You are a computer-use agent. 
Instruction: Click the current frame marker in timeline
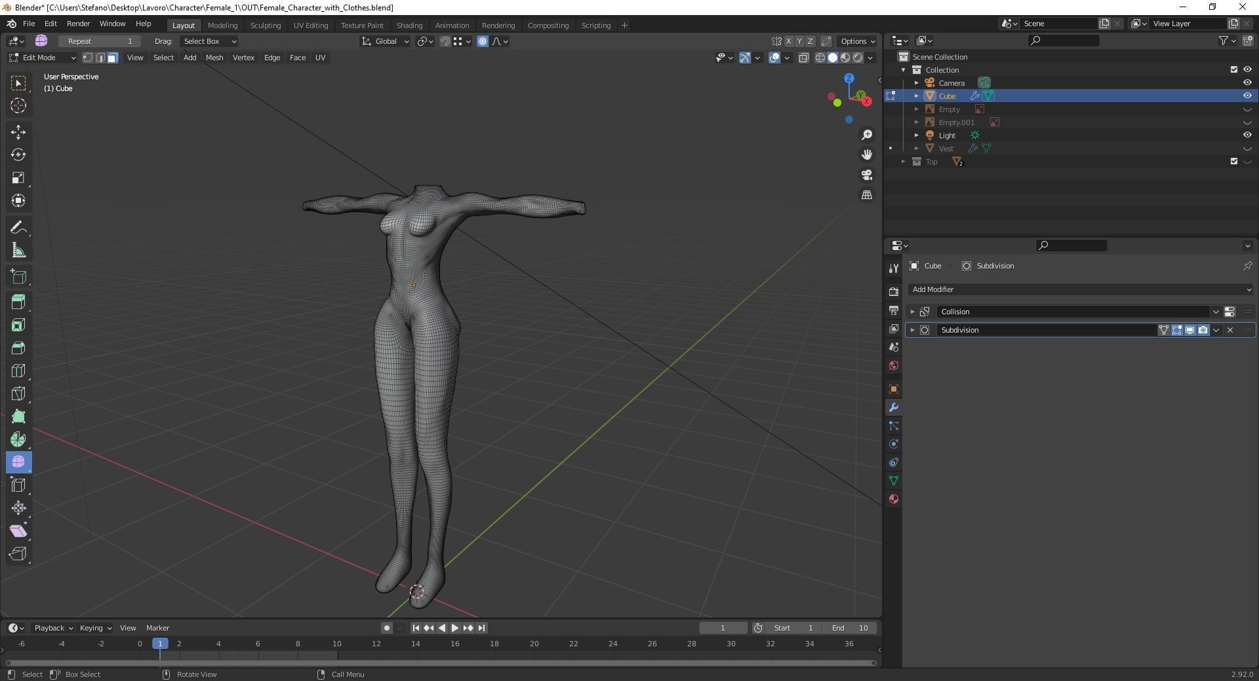coord(160,644)
